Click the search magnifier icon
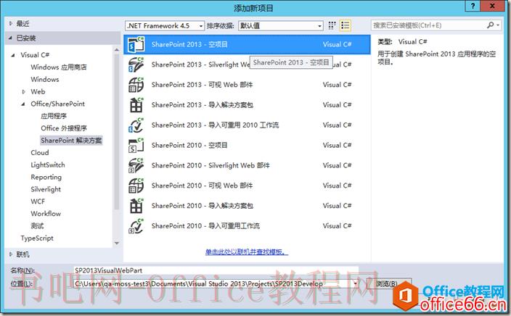This screenshot has height=316, width=511. [490, 25]
